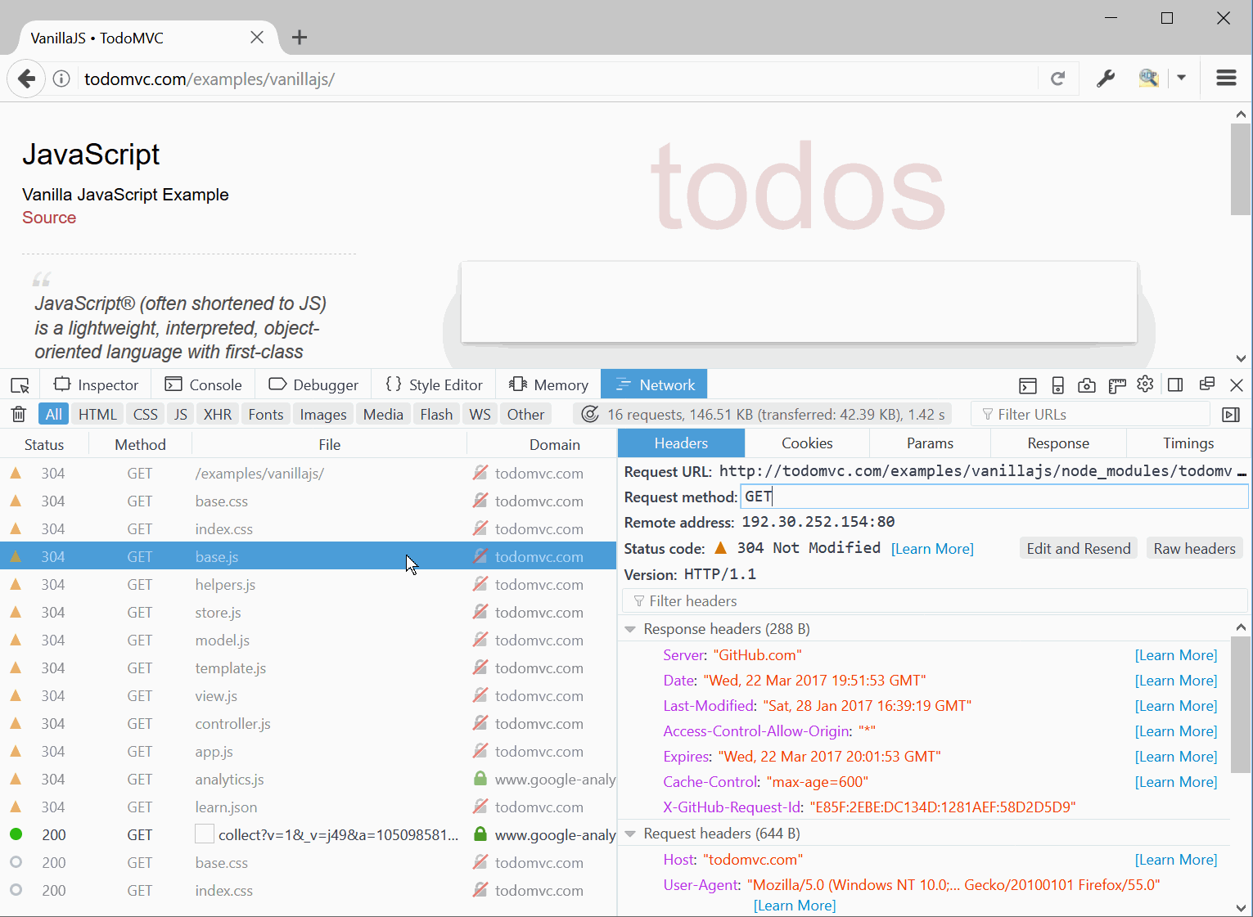Toggle the JS request filter
This screenshot has height=917, width=1253.
tap(181, 415)
